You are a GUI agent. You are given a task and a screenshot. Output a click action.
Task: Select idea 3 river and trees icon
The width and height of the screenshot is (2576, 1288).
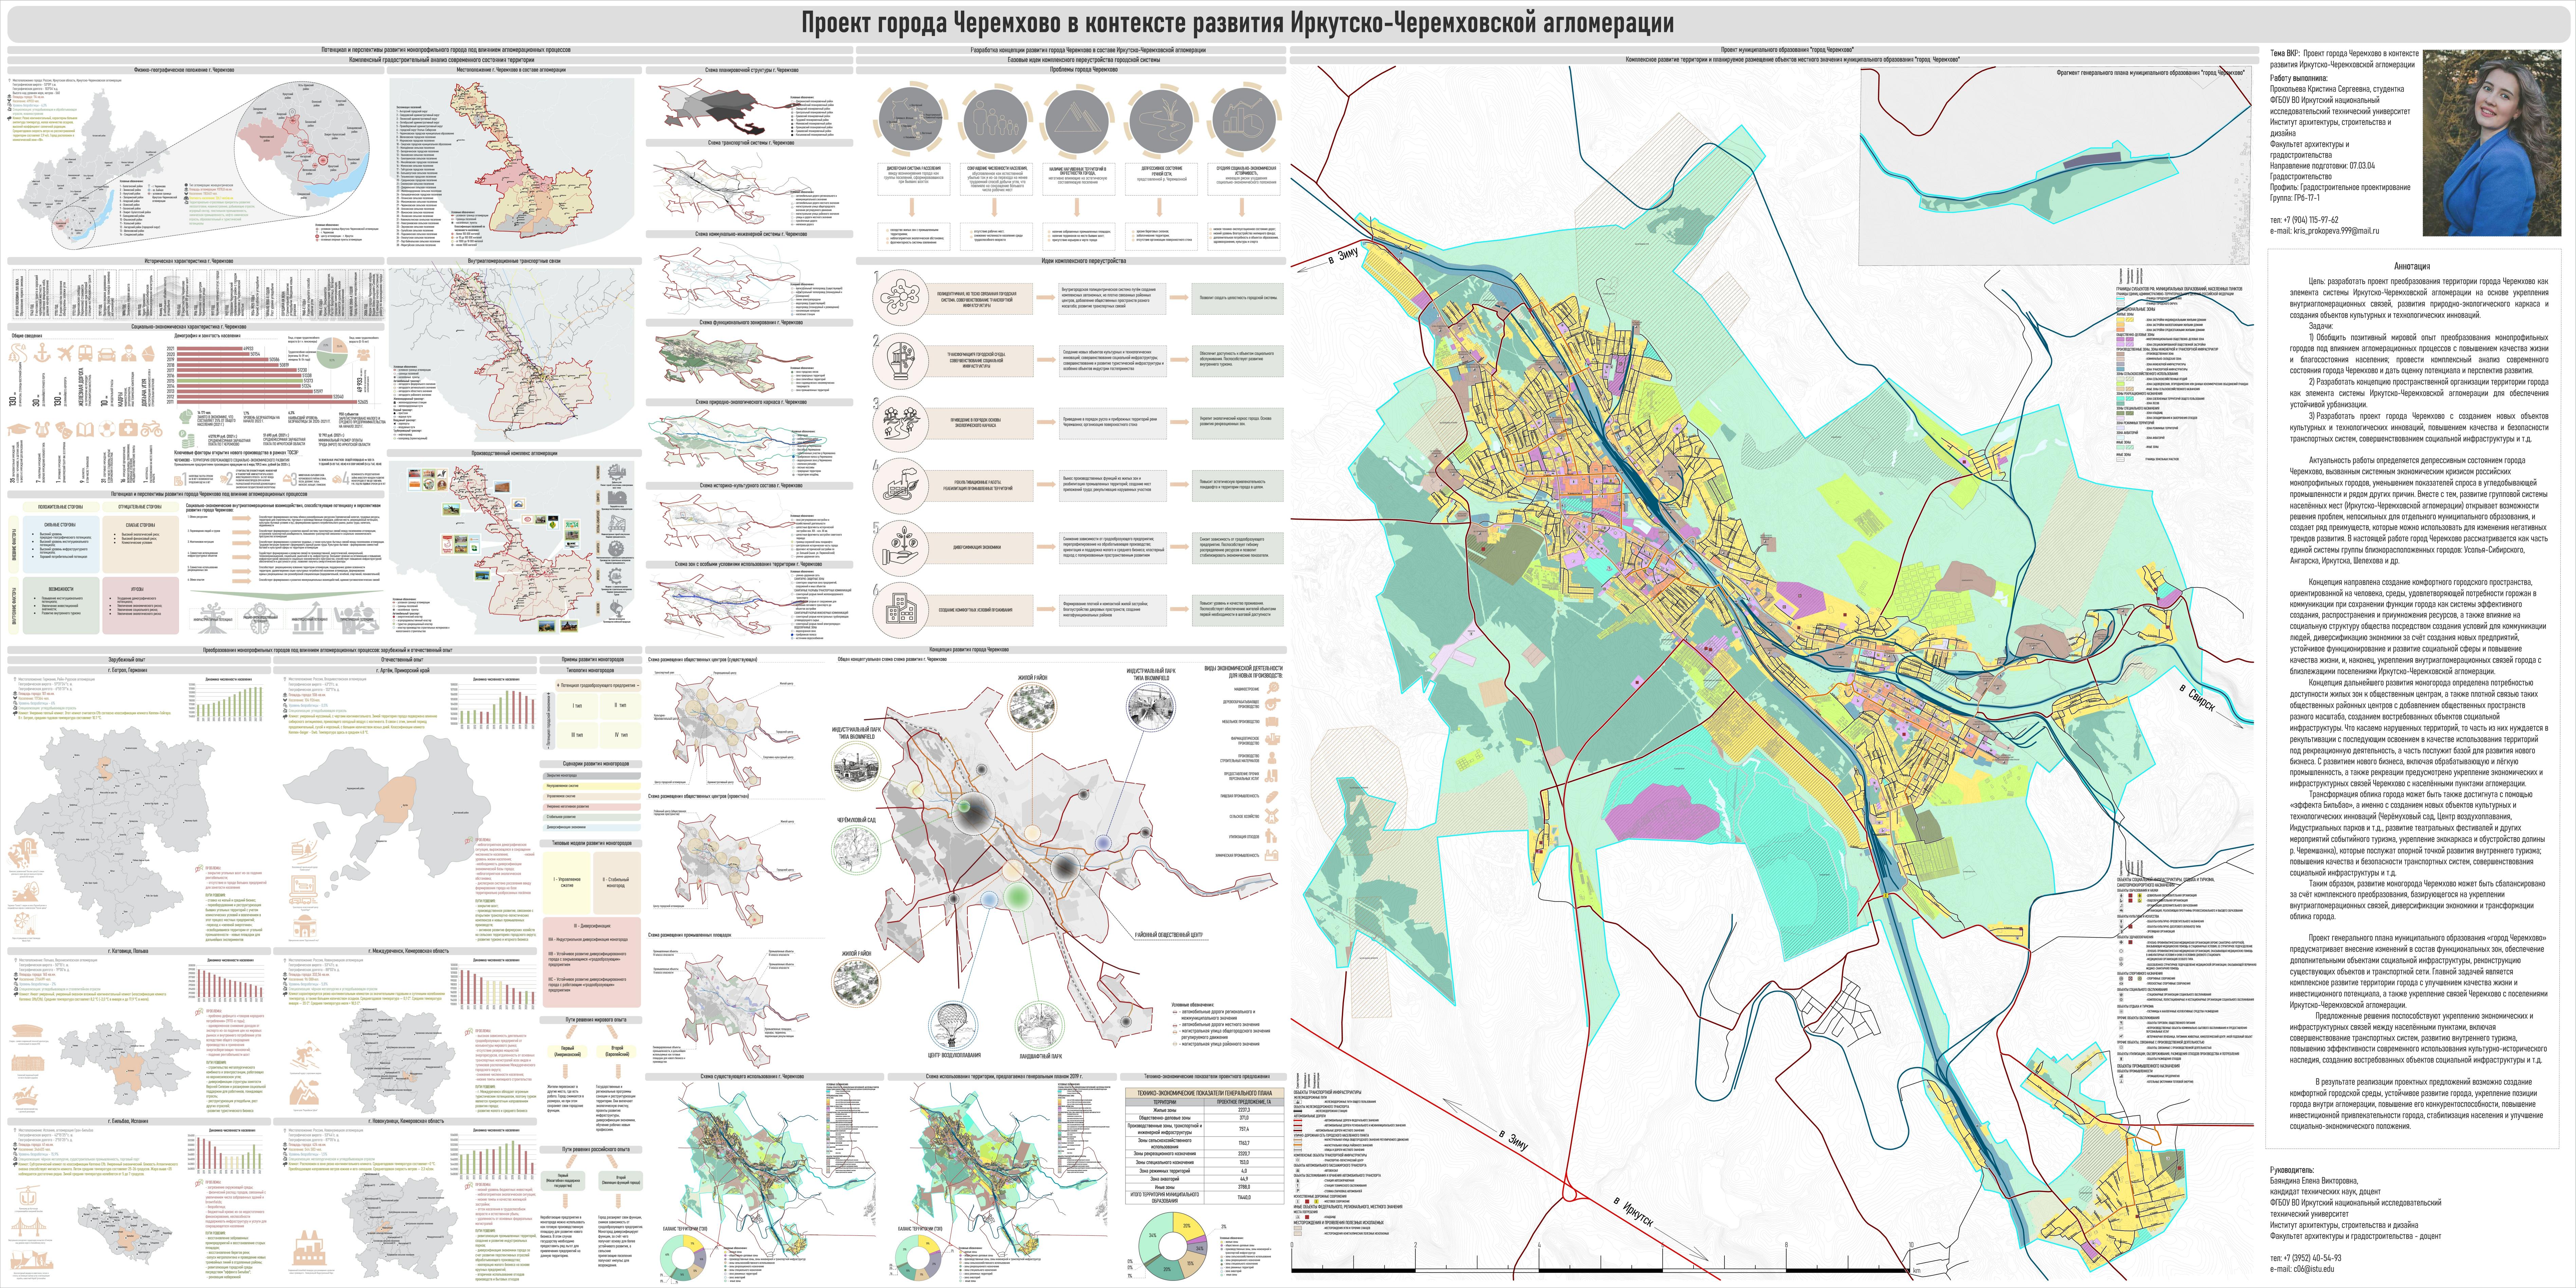901,424
